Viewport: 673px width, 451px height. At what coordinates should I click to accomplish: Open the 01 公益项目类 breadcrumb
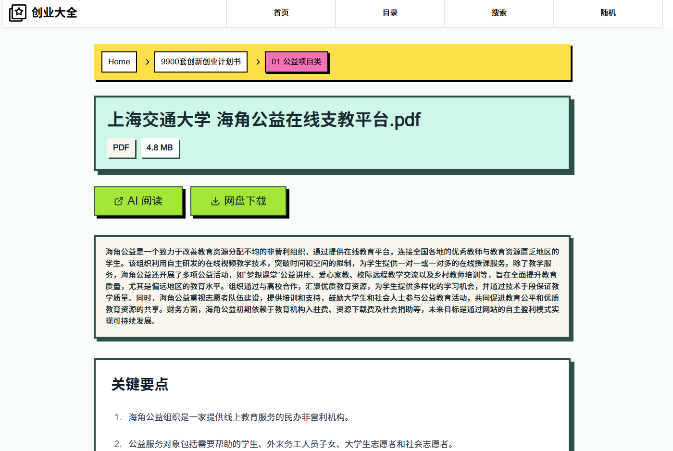[x=297, y=62]
